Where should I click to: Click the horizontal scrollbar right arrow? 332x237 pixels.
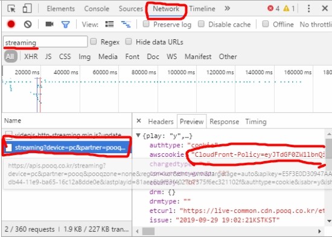(319, 232)
